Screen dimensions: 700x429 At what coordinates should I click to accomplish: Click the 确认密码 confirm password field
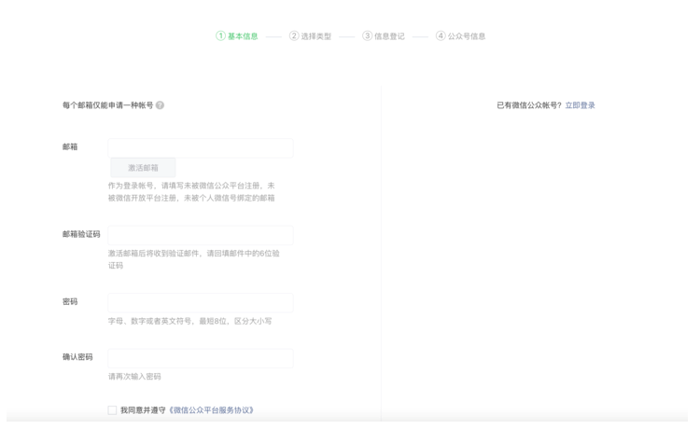tap(201, 358)
